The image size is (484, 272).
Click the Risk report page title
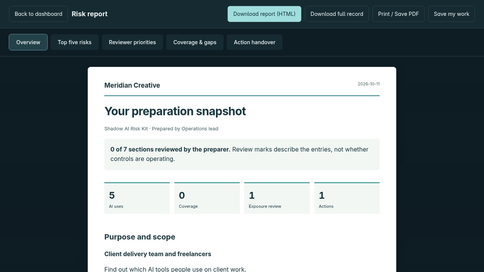click(x=89, y=14)
